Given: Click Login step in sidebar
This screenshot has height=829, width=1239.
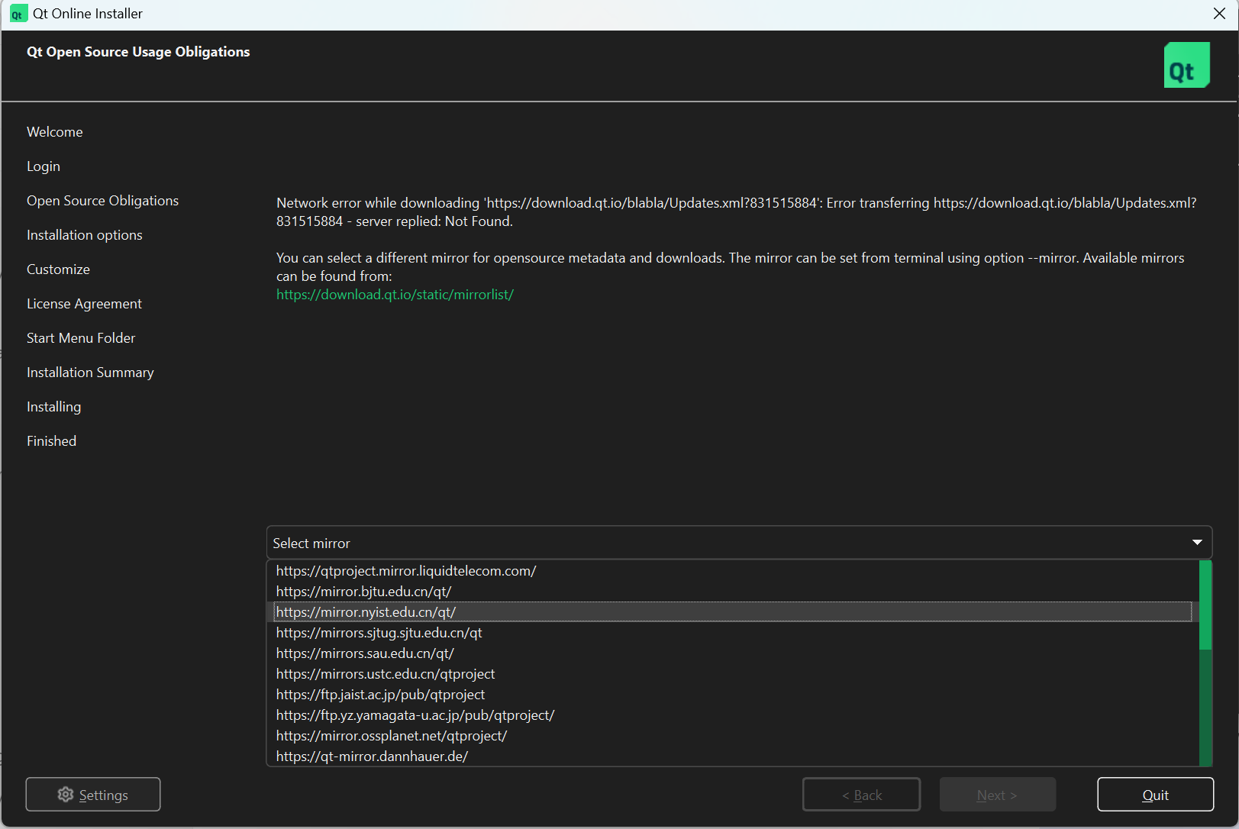Looking at the screenshot, I should pos(44,166).
